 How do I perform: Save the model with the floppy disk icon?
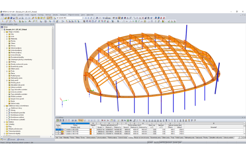tap(14, 18)
